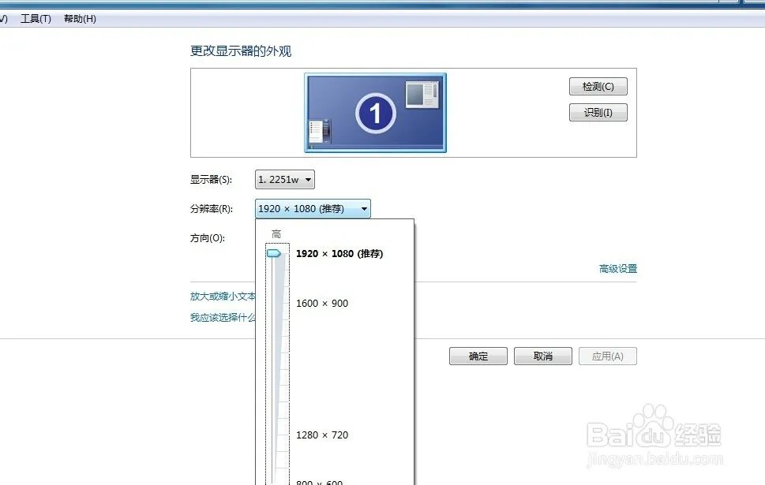
Task: Click the 确定 confirm button
Action: click(477, 356)
